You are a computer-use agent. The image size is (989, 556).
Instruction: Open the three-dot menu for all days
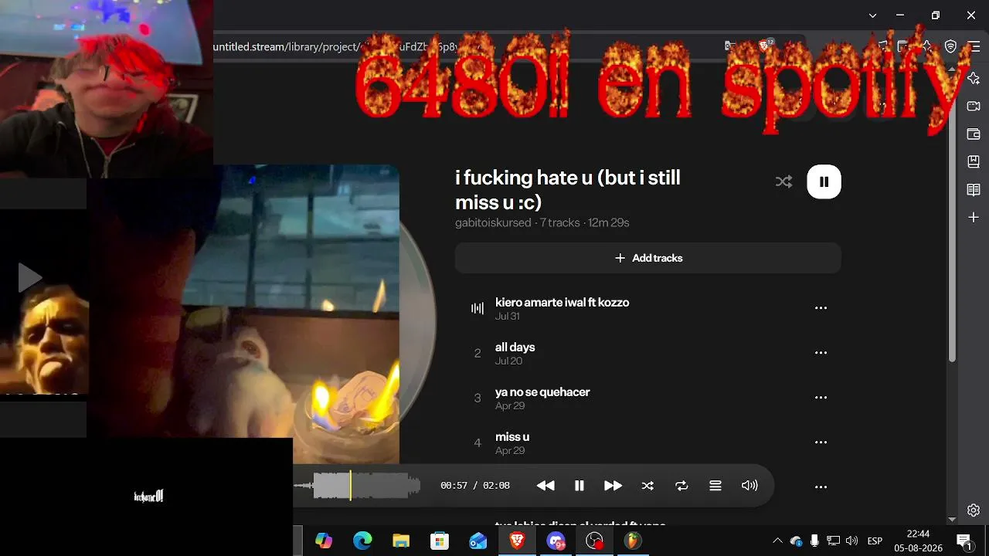pos(821,353)
